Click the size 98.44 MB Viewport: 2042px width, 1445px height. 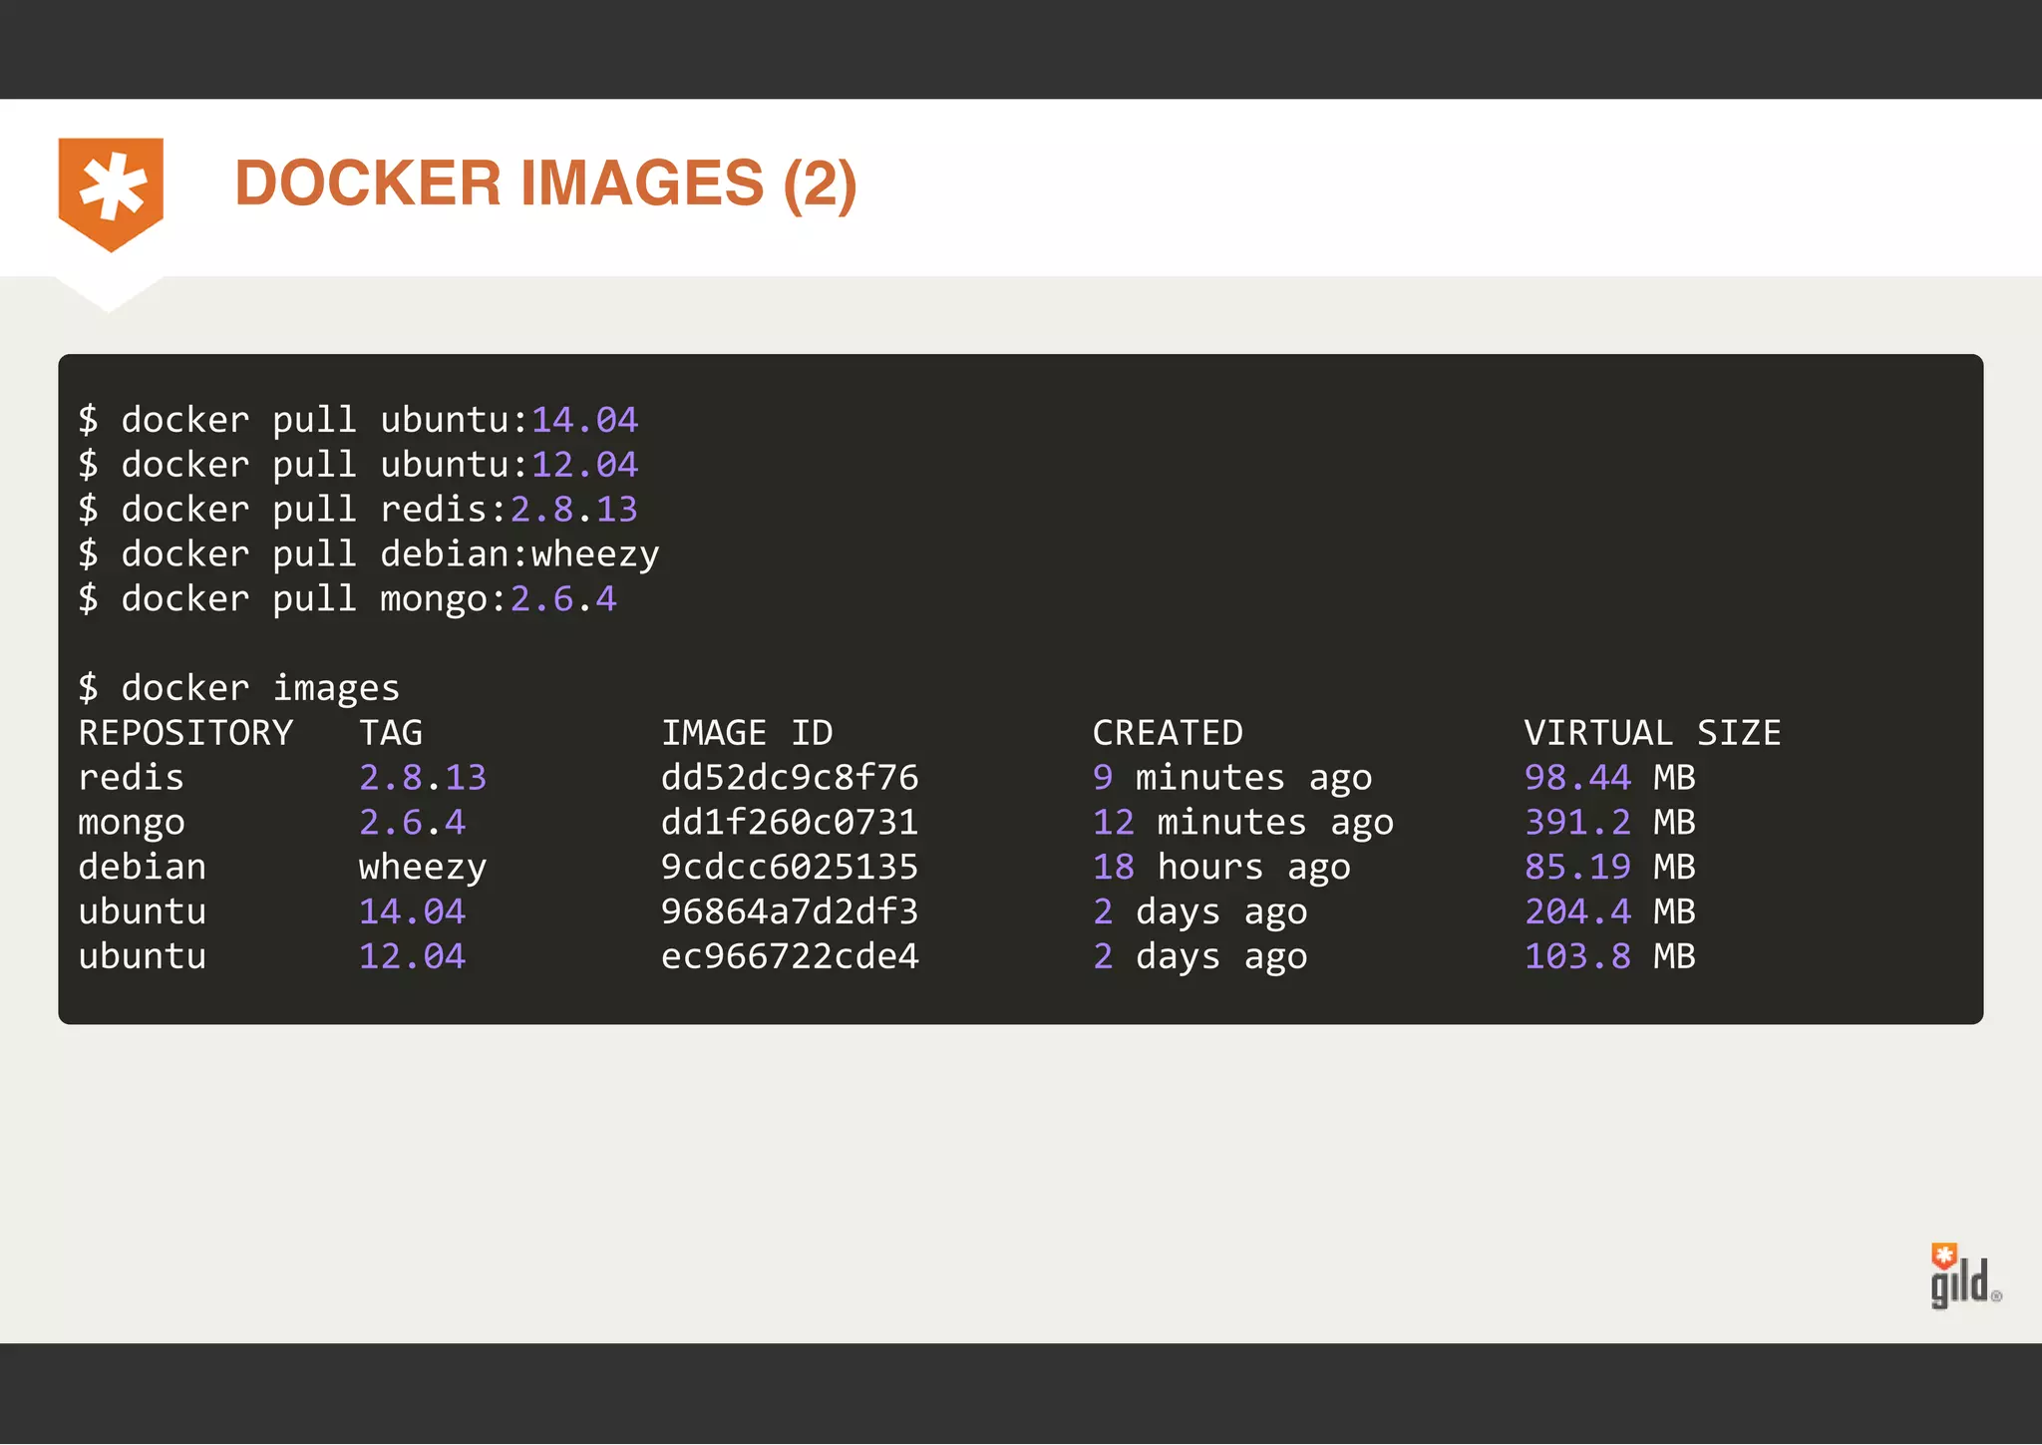pos(1609,778)
